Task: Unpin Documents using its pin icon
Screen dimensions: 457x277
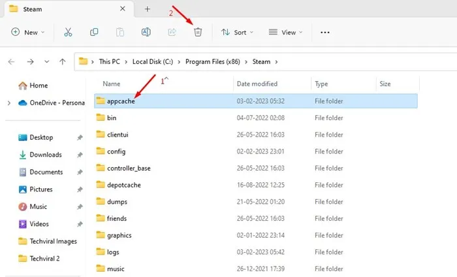Action: point(80,172)
